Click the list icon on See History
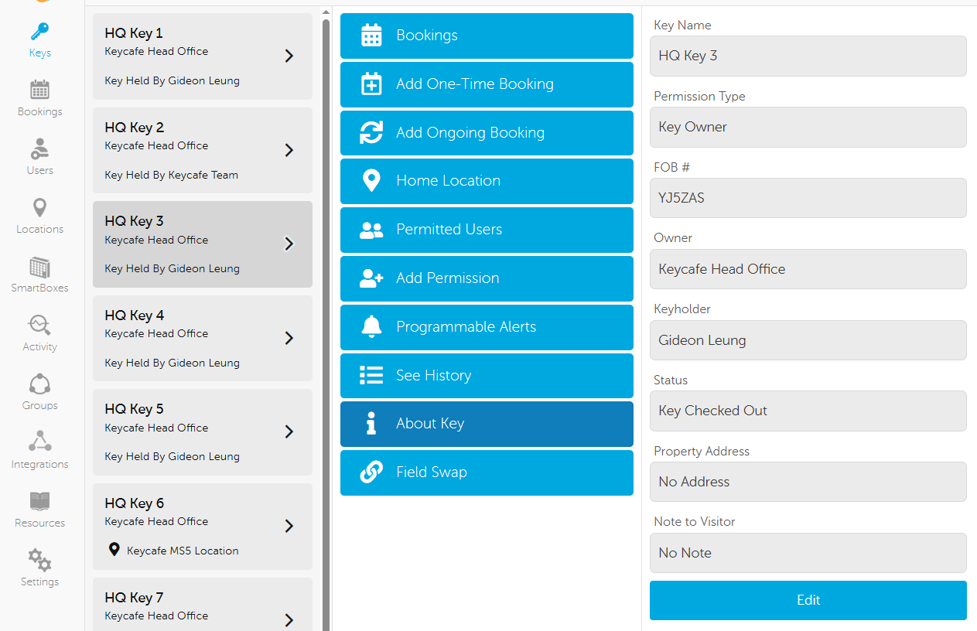 [x=371, y=375]
